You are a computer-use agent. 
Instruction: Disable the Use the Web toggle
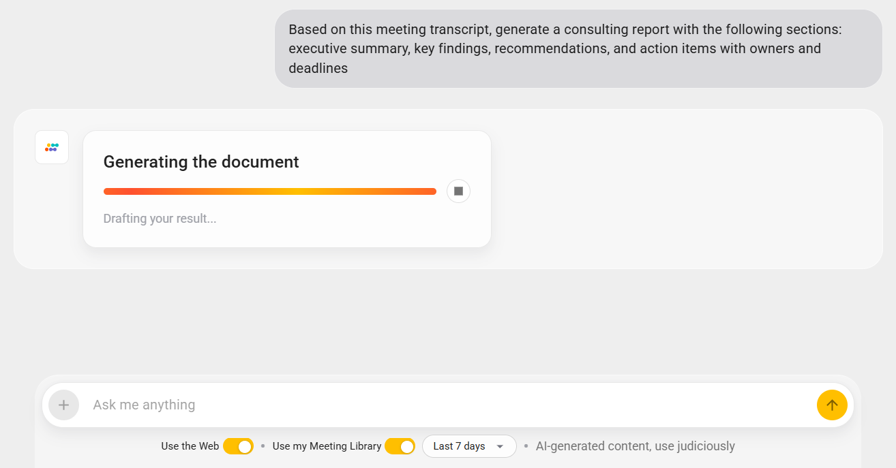[238, 446]
